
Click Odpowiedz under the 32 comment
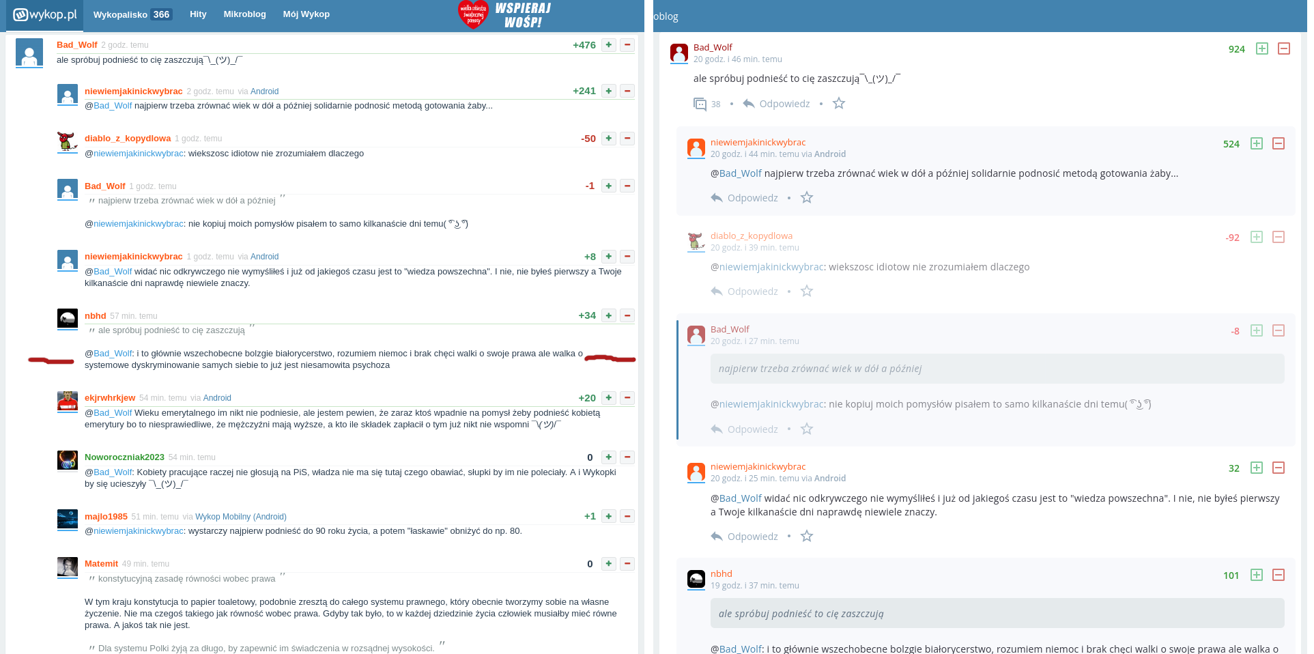pyautogui.click(x=744, y=537)
